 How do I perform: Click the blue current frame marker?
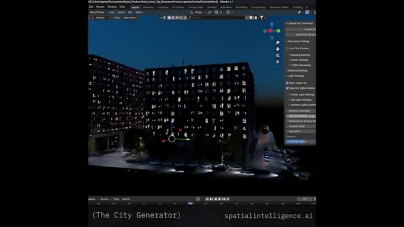click(190, 203)
